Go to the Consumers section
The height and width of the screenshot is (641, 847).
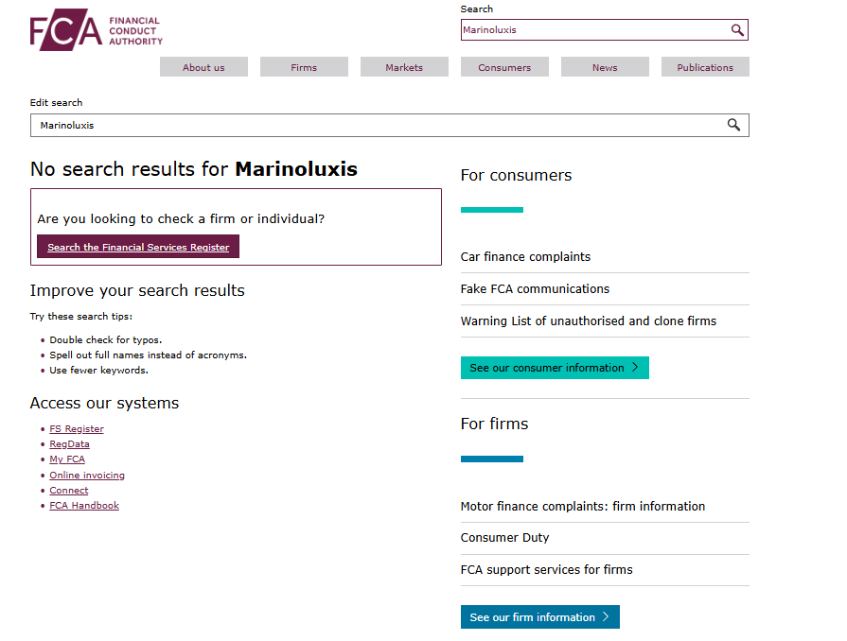[504, 67]
